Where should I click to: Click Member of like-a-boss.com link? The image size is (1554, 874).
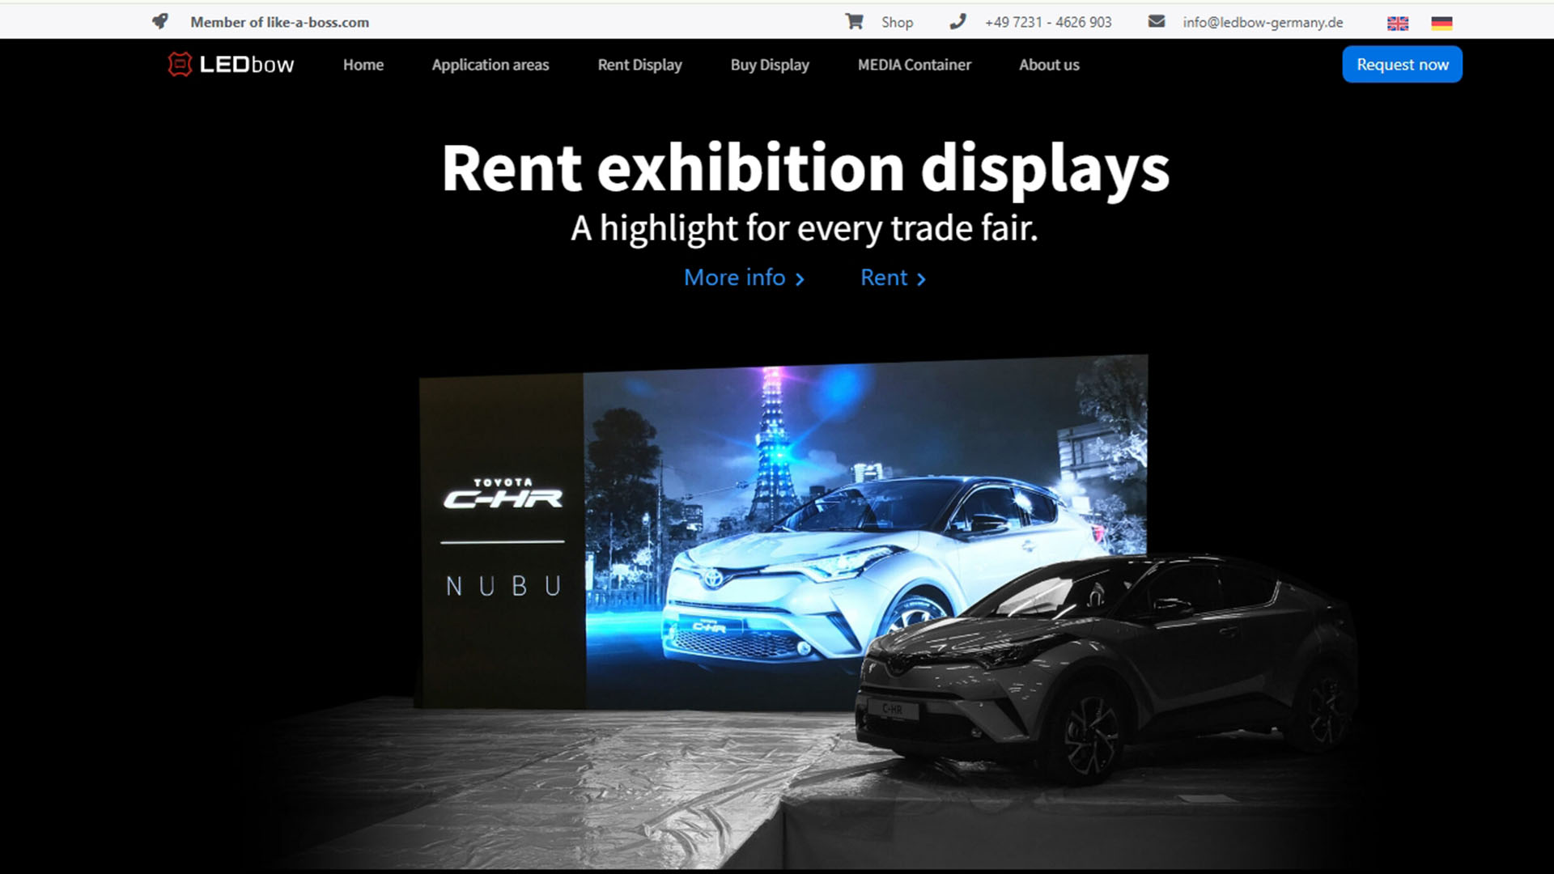click(x=280, y=23)
